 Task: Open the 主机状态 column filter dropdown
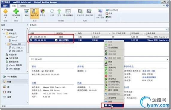coord(75,33)
